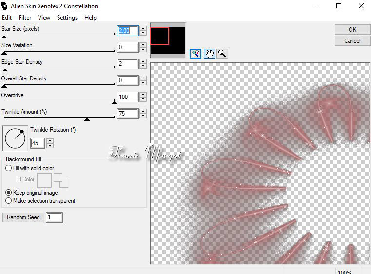Click the Twinkle Rotation angle dial
The width and height of the screenshot is (371, 274).
click(15, 138)
